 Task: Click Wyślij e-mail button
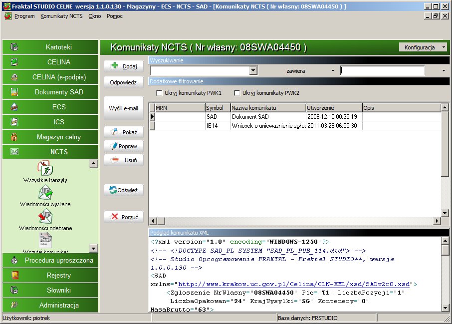point(124,108)
